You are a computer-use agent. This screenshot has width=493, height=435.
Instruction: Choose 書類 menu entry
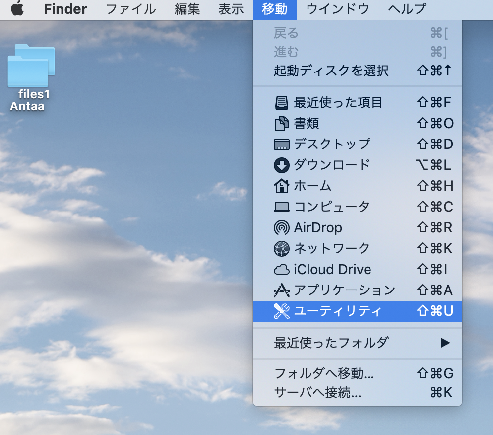(358, 123)
